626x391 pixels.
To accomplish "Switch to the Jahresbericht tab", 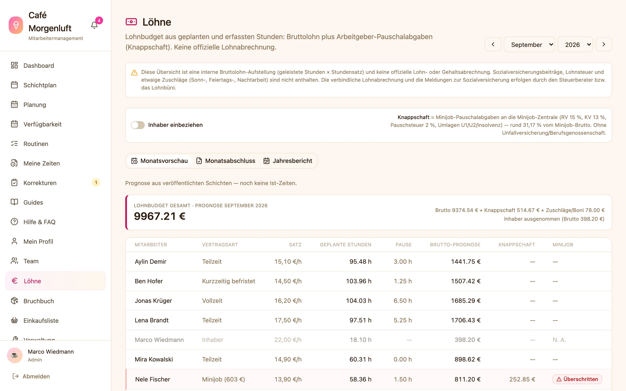I will pyautogui.click(x=288, y=161).
